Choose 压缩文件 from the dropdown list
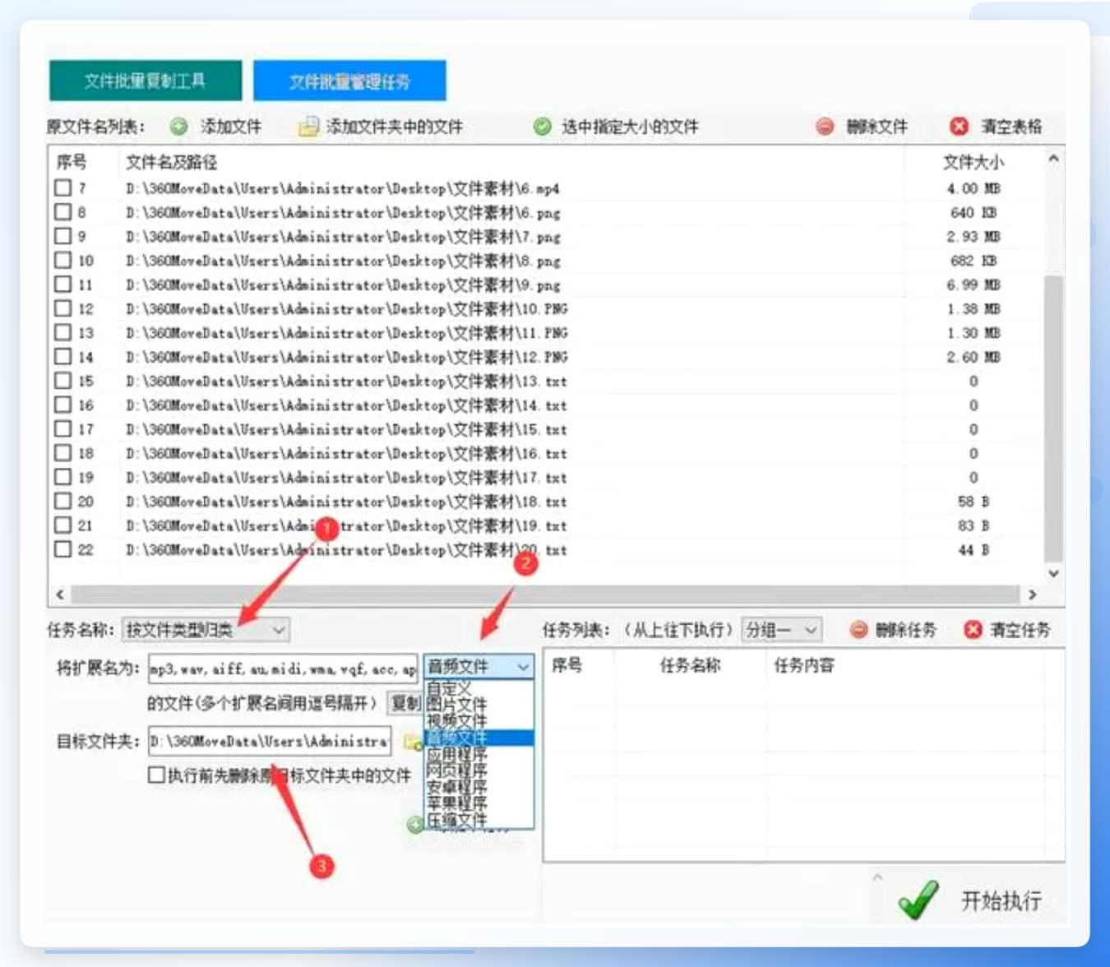The image size is (1110, 967). 479,820
